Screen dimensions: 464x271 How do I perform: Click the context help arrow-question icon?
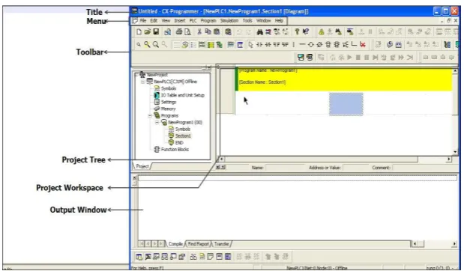(x=306, y=32)
